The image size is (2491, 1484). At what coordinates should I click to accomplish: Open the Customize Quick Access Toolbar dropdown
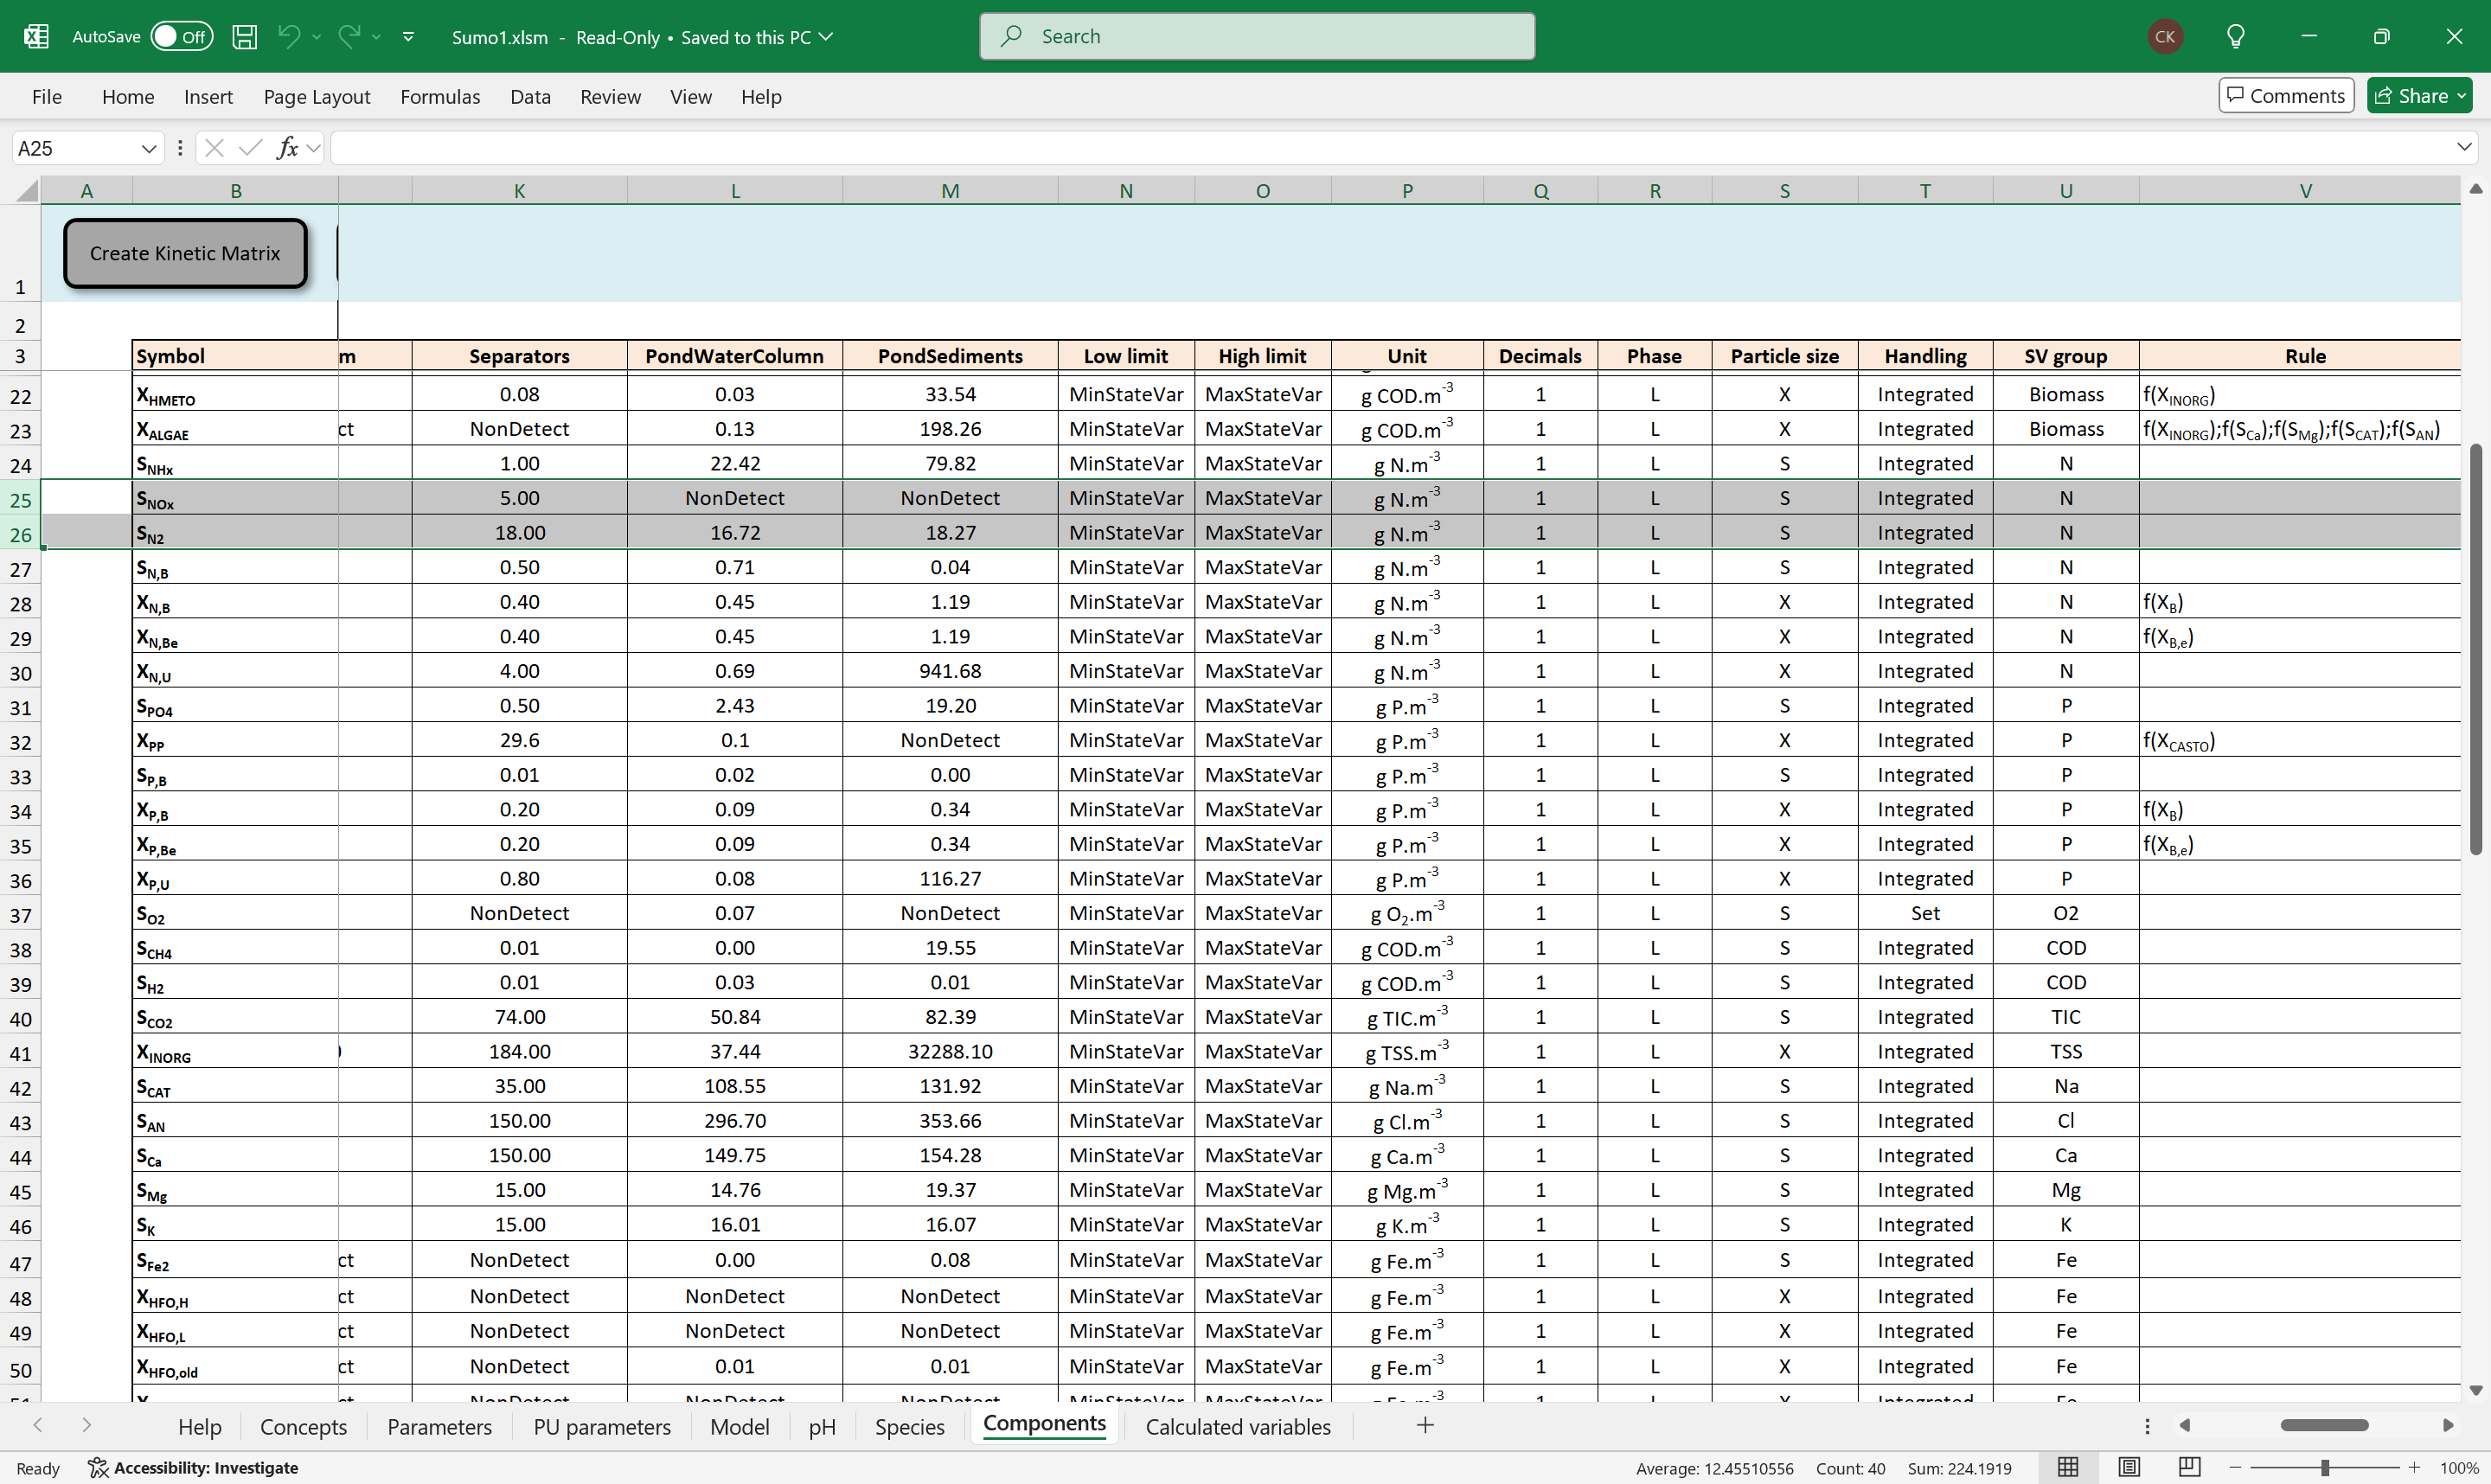pos(408,37)
